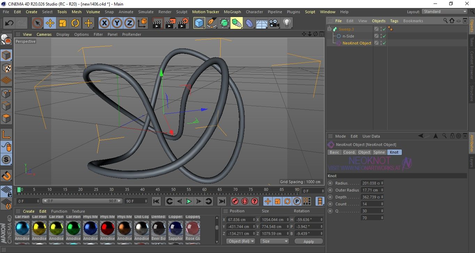Open the MoGraph menu
The width and height of the screenshot is (475, 253).
[x=232, y=12]
